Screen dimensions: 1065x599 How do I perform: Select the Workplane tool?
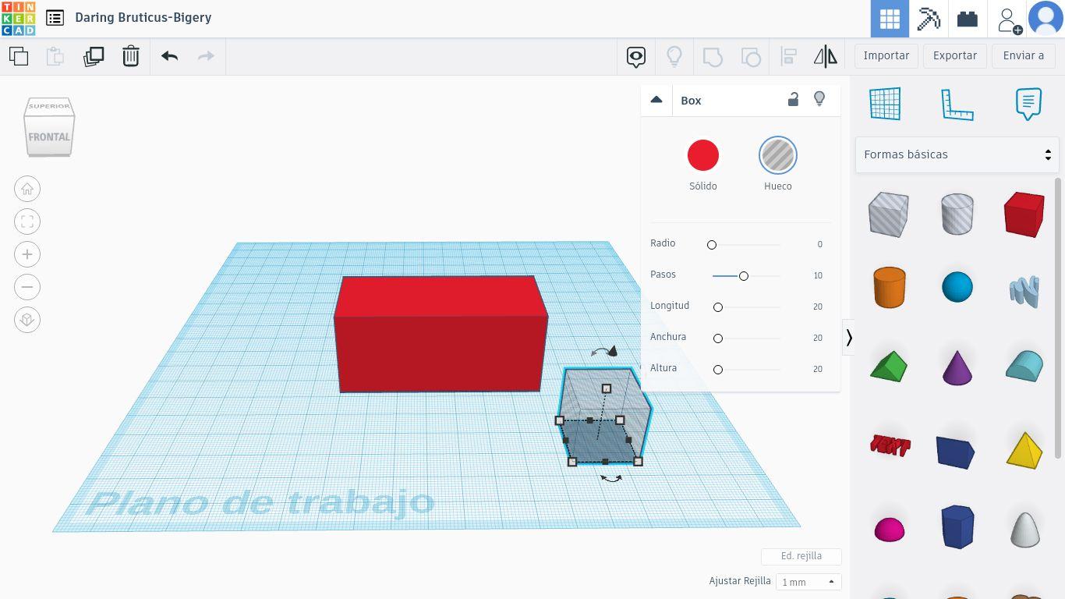(885, 104)
